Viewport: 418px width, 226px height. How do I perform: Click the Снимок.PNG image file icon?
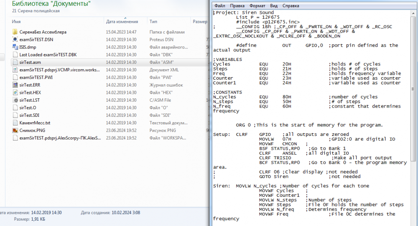[15, 130]
